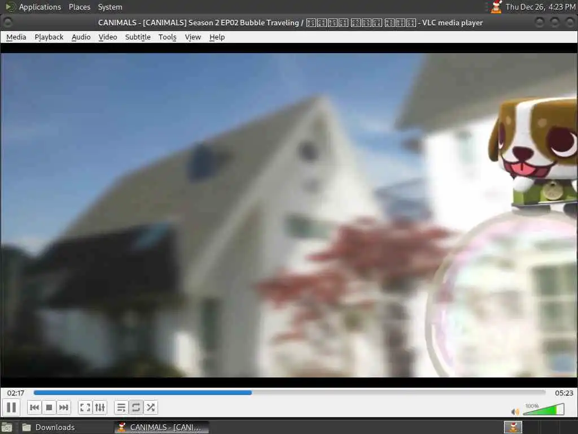Image resolution: width=578 pixels, height=434 pixels.
Task: Open the Subtitle menu
Action: (x=138, y=37)
